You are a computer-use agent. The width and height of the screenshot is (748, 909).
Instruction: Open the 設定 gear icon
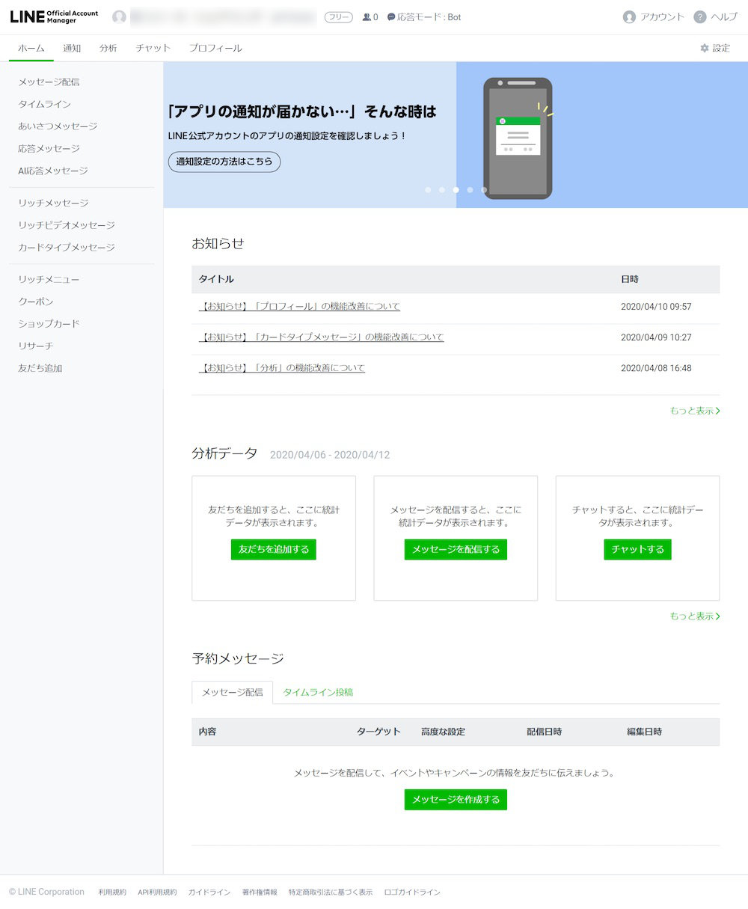705,48
